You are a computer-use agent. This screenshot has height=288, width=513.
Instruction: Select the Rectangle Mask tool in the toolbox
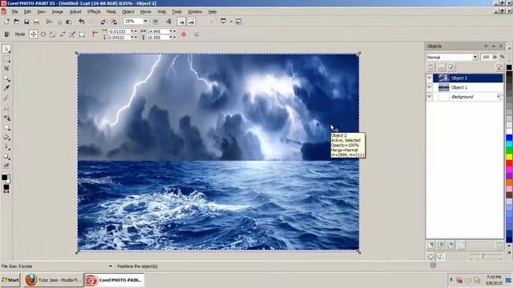tap(6, 59)
